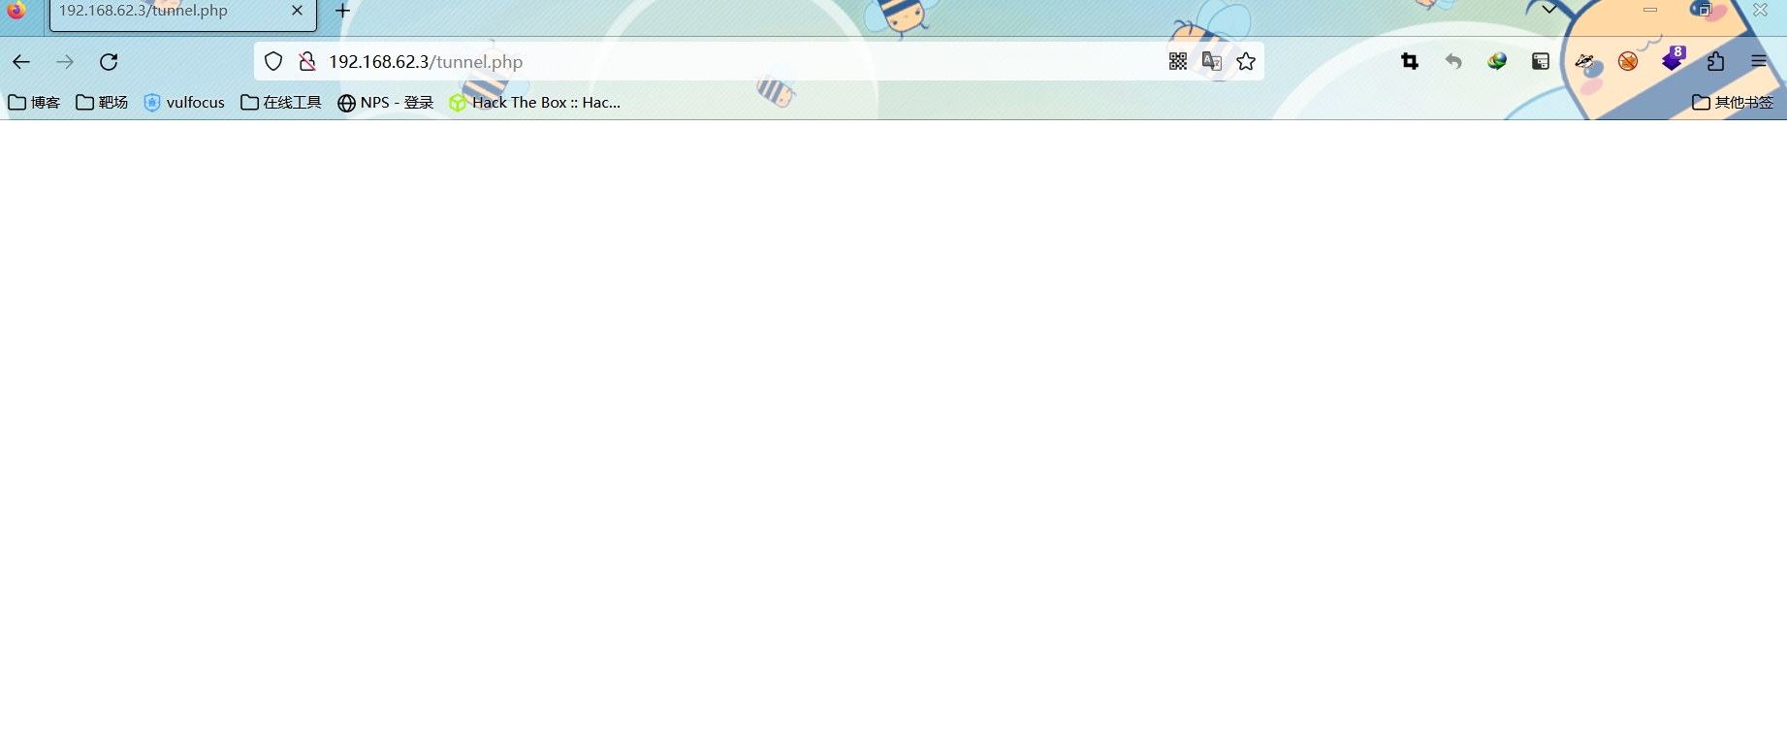Viewport: 1787px width, 730px height.
Task: Open the tracking protection shield icon
Action: tap(273, 62)
